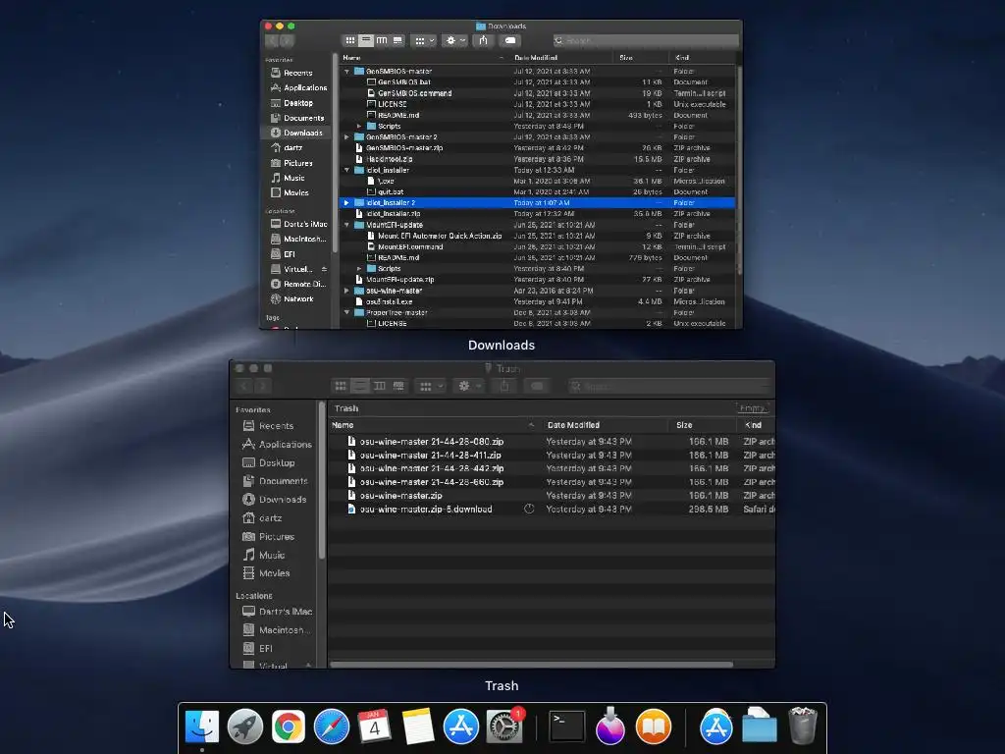Select column view in Downloads window toolbar

(382, 40)
